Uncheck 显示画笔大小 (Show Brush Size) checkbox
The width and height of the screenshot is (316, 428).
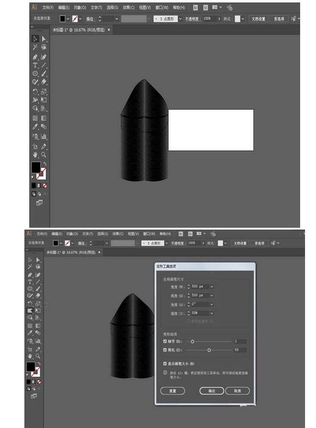(165, 363)
